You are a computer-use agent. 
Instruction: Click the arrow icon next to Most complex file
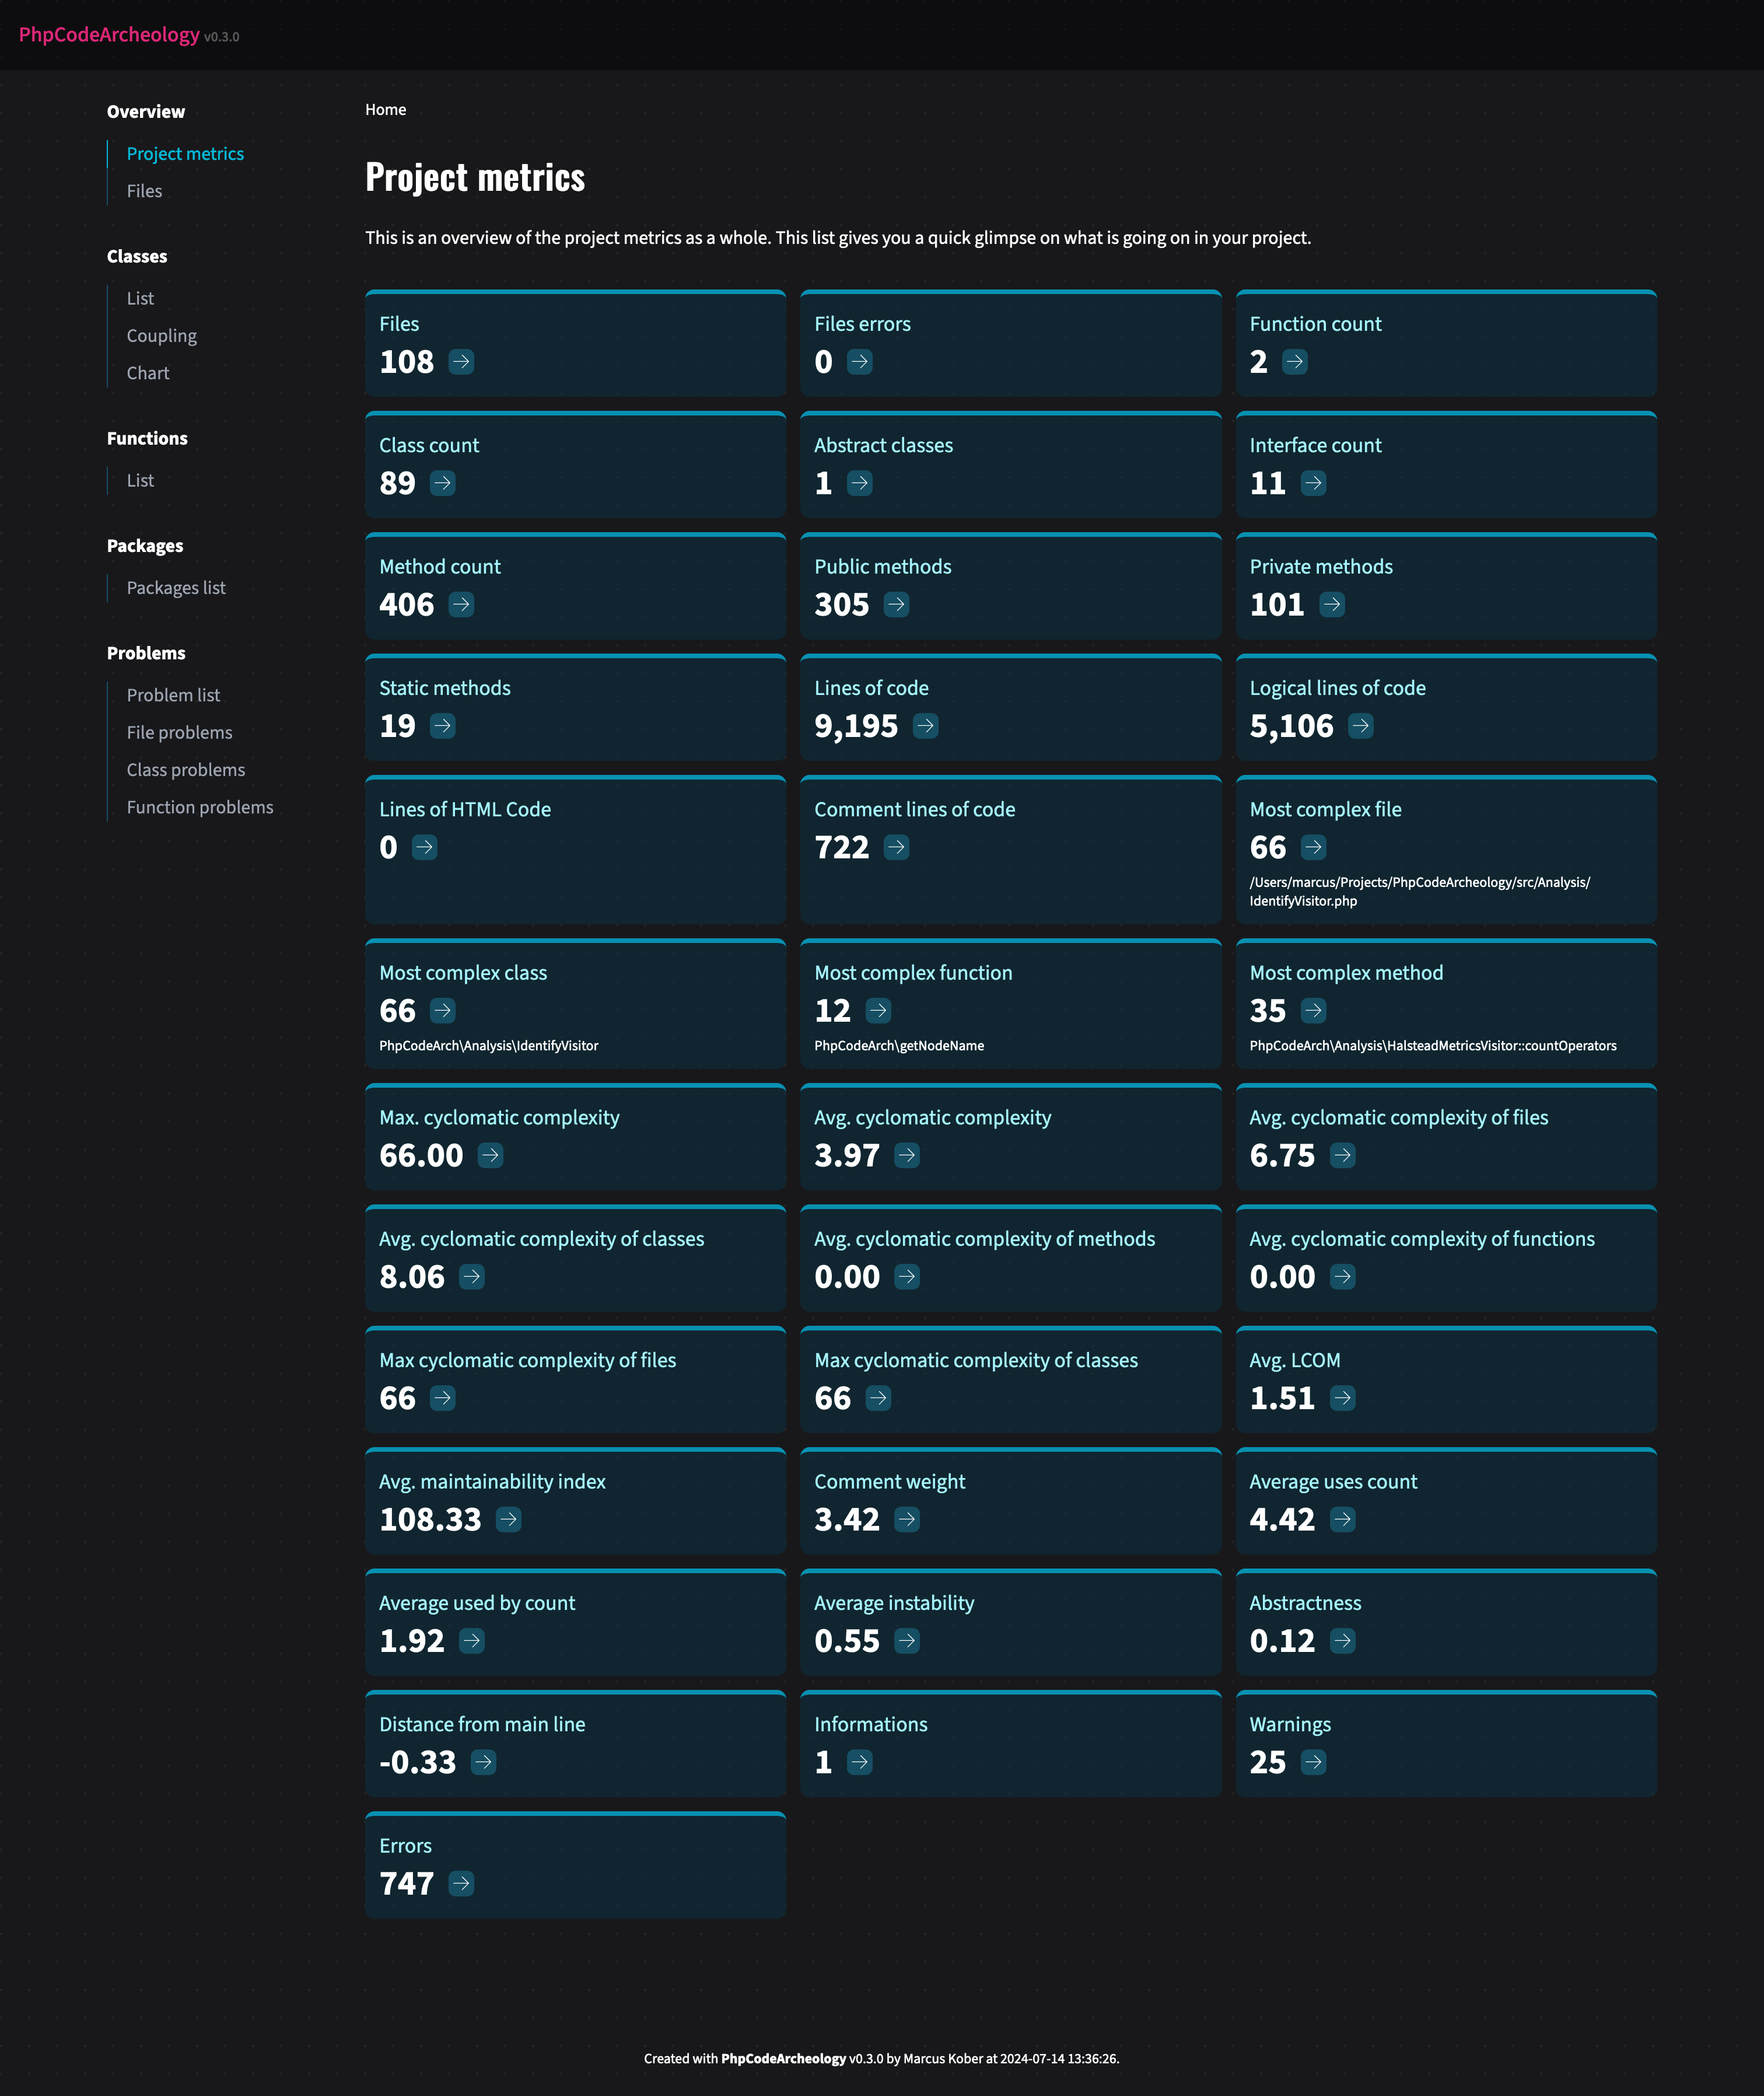[x=1313, y=847]
